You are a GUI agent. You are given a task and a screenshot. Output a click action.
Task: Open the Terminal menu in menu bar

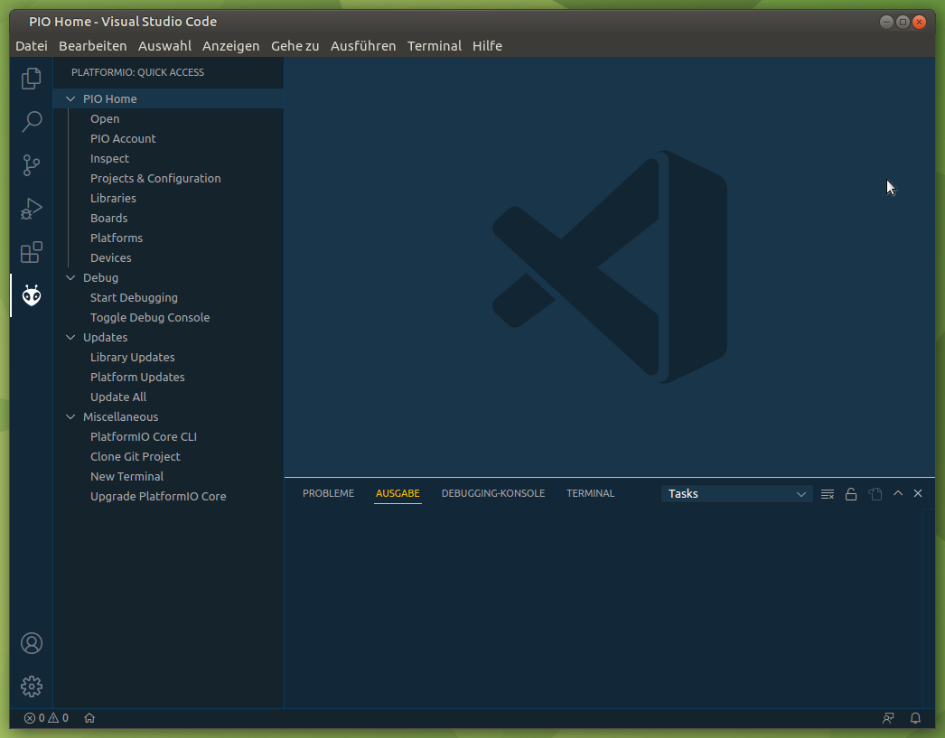point(434,46)
